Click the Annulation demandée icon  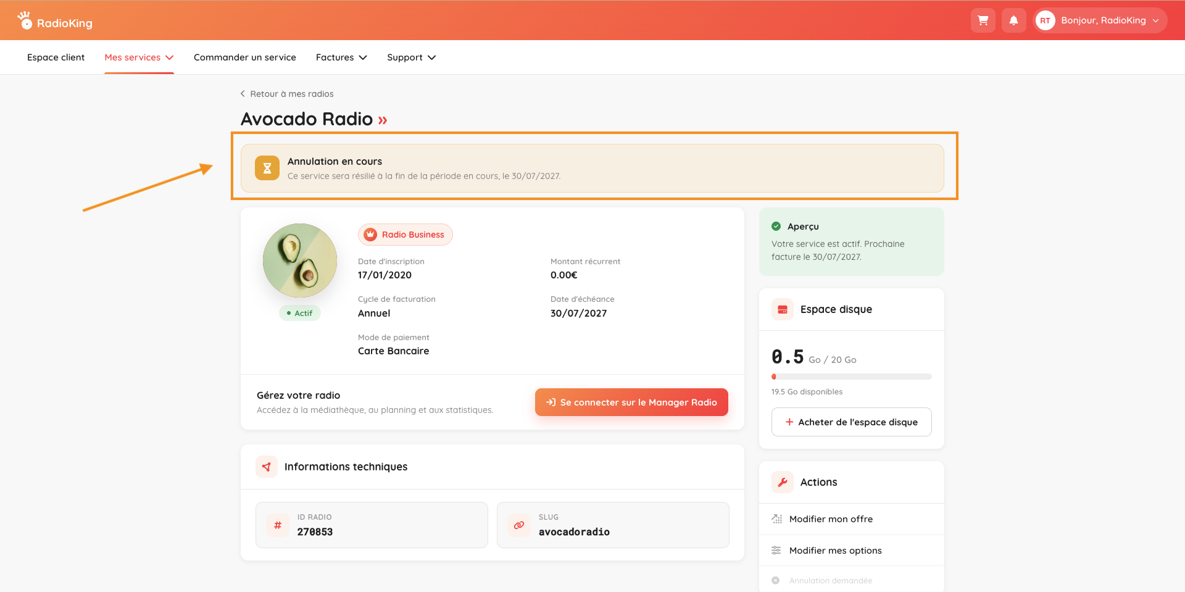pos(776,580)
